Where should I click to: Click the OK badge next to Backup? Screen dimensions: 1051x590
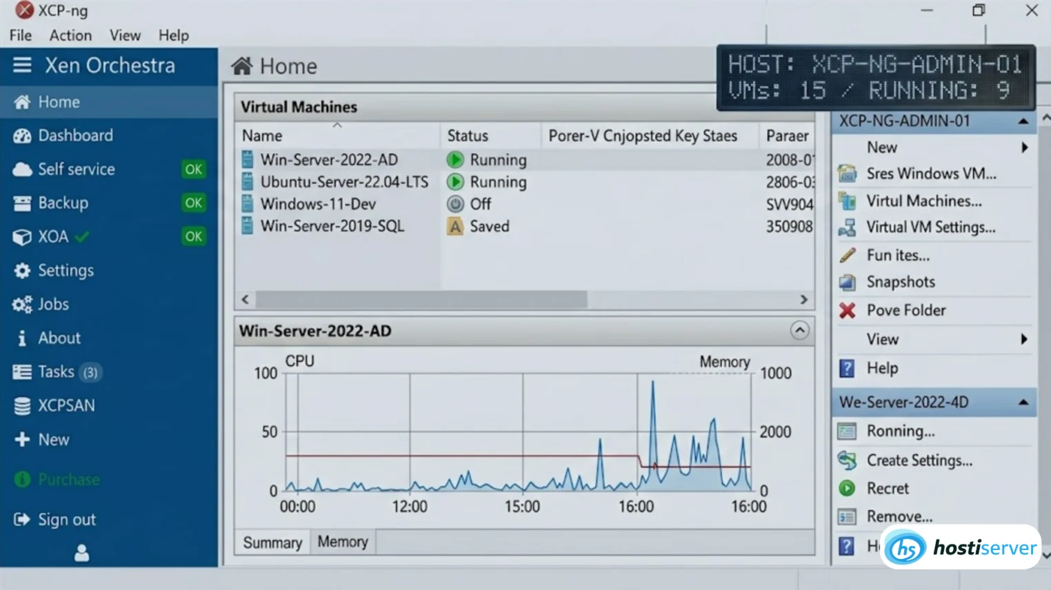tap(193, 203)
